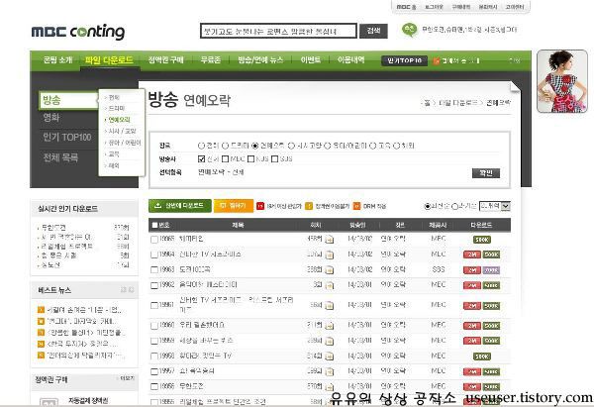The height and width of the screenshot is (407, 594).
Task: Click the red 2M download badge in row 19962
Action: 472,285
